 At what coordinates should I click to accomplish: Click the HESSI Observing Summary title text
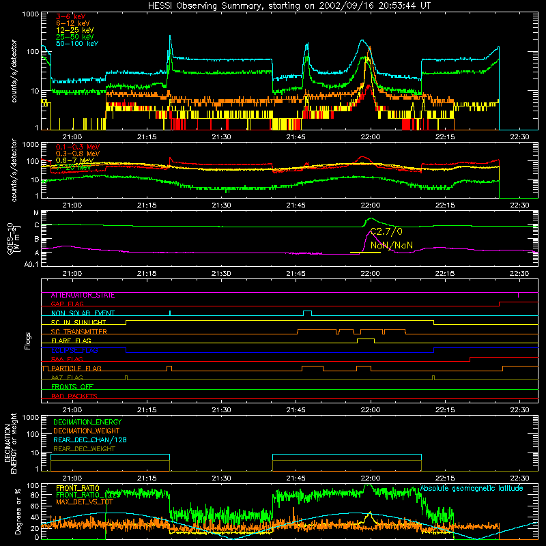pyautogui.click(x=289, y=6)
